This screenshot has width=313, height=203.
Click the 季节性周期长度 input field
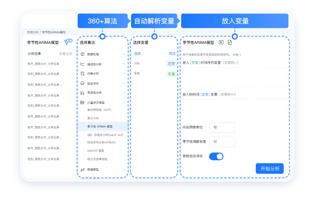tap(222, 142)
